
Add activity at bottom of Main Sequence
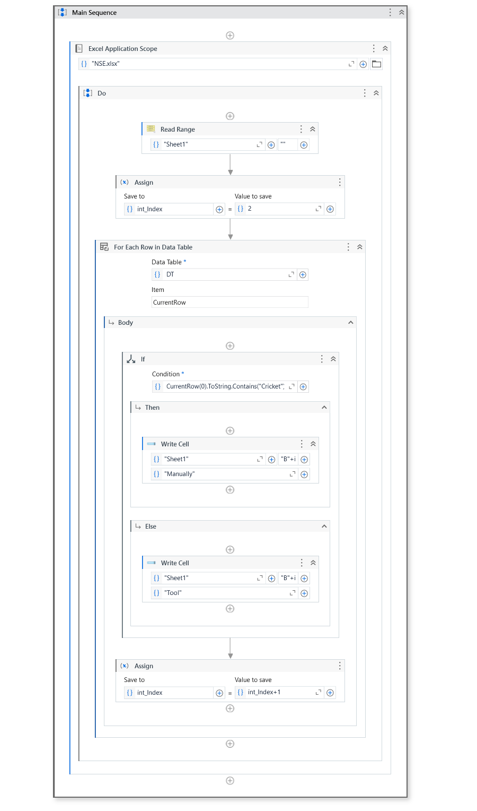[230, 781]
